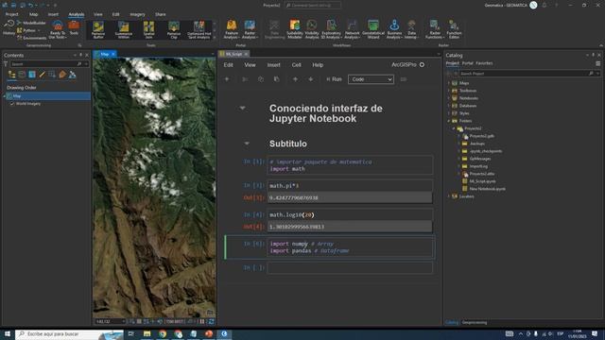The height and width of the screenshot is (340, 605).
Task: Switch Contents to List By Editing pencil
Action: [42, 75]
